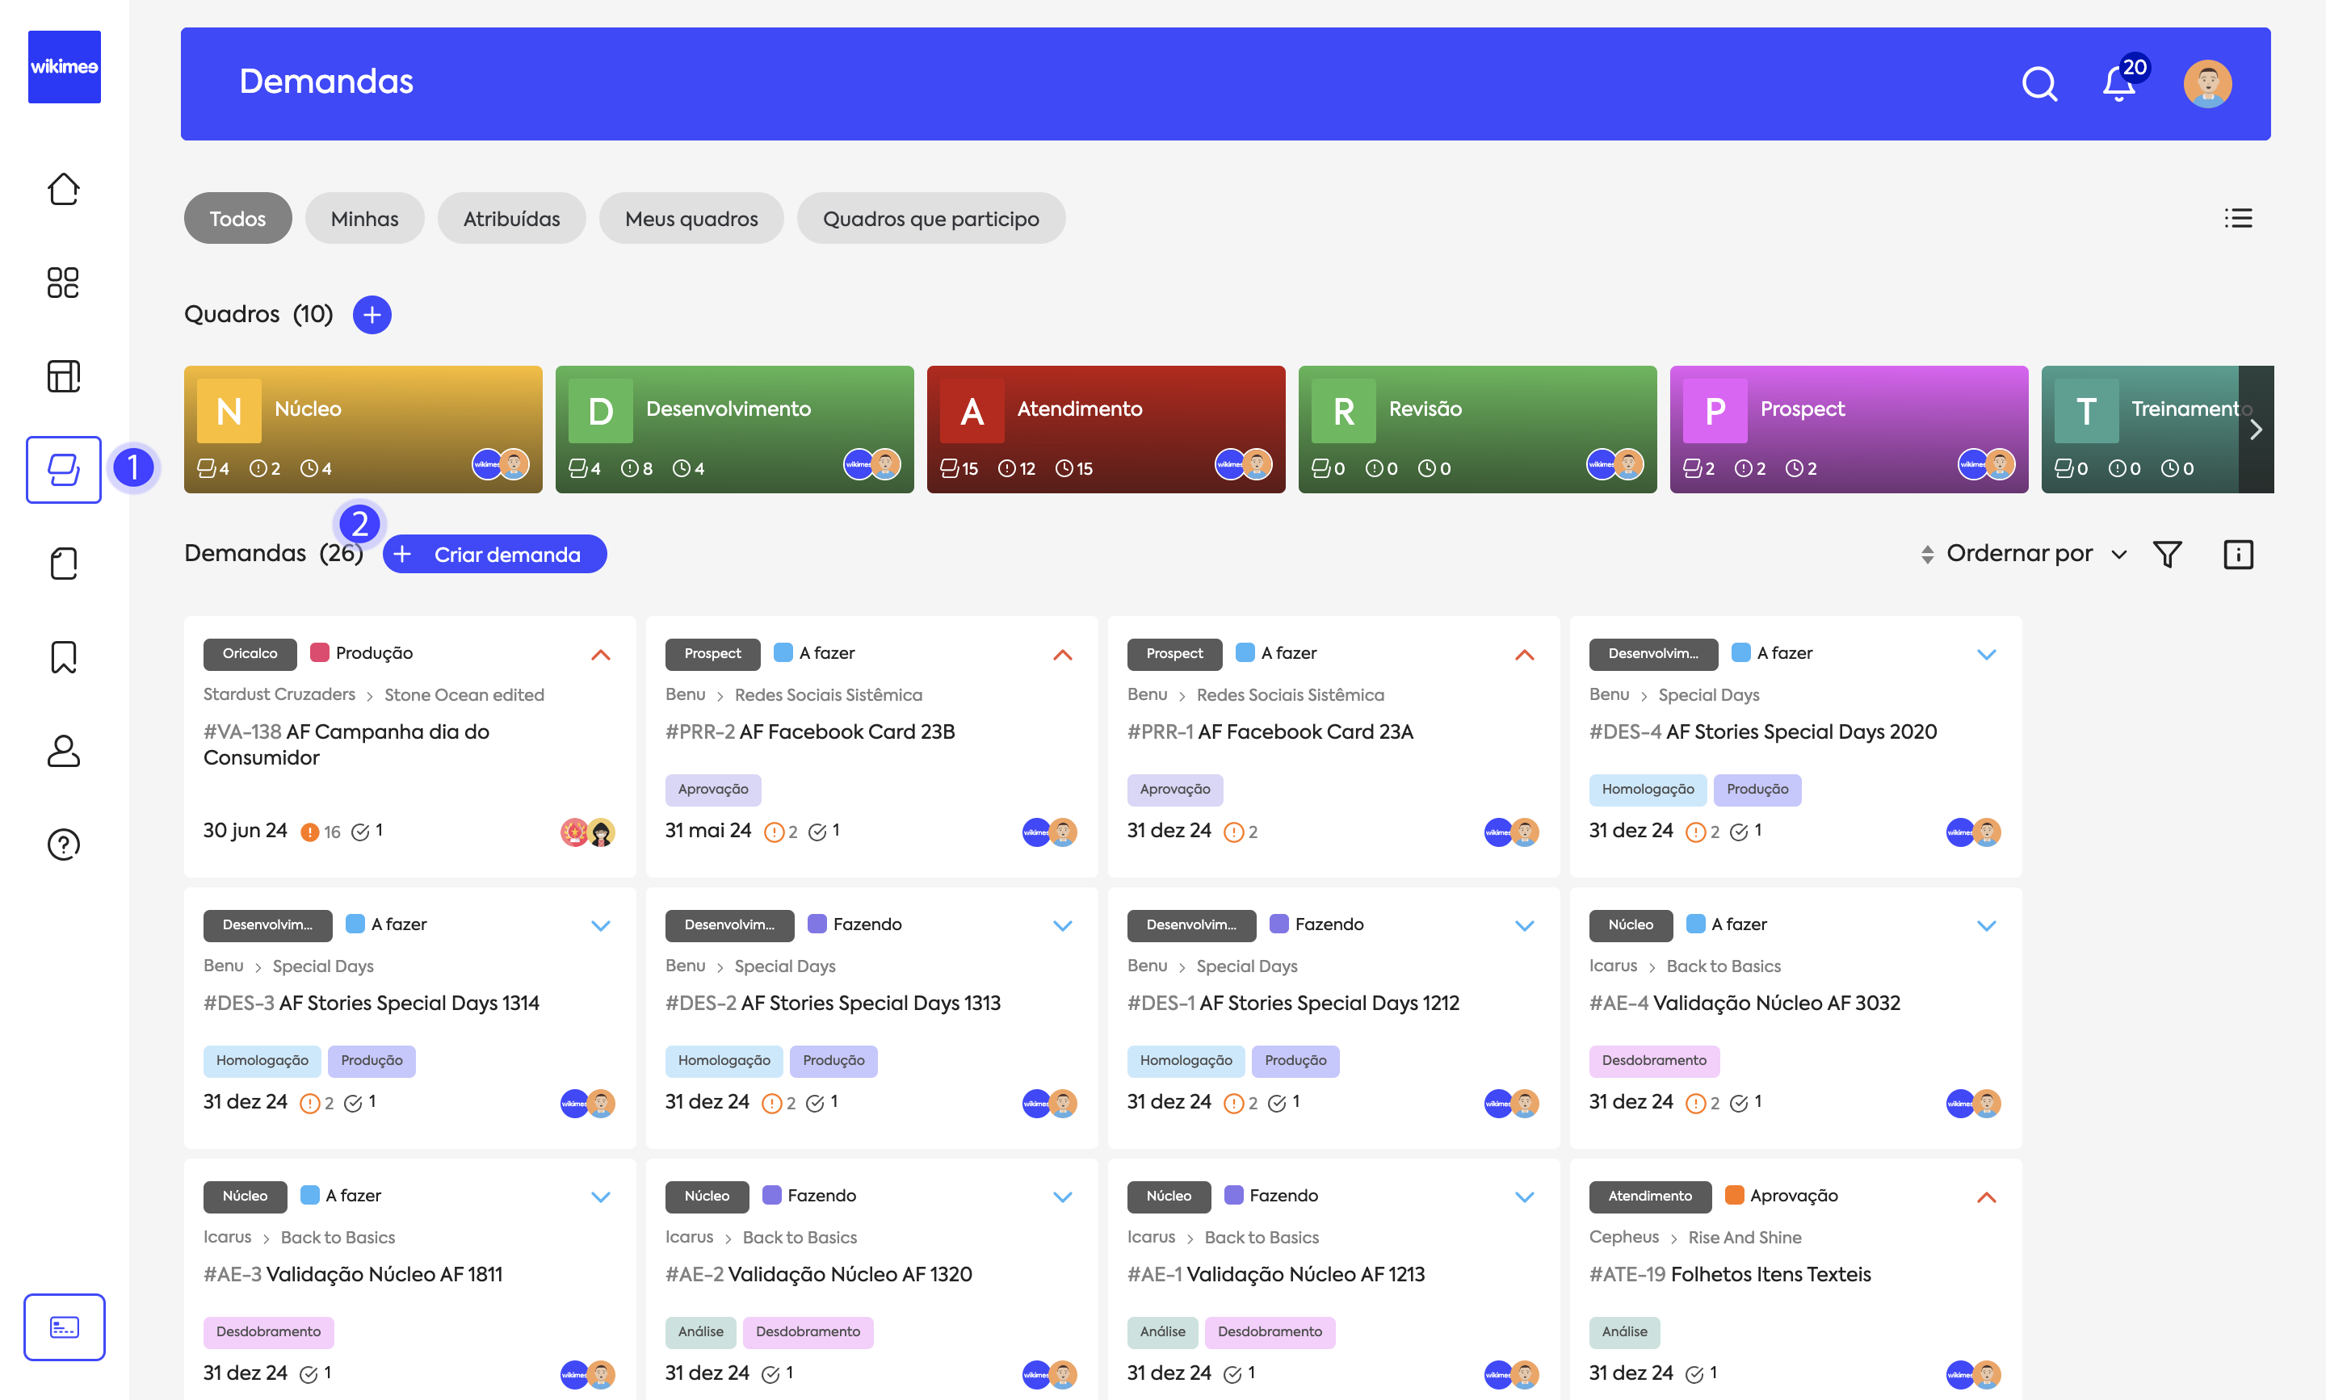Add a new quadro with plus icon

(372, 314)
